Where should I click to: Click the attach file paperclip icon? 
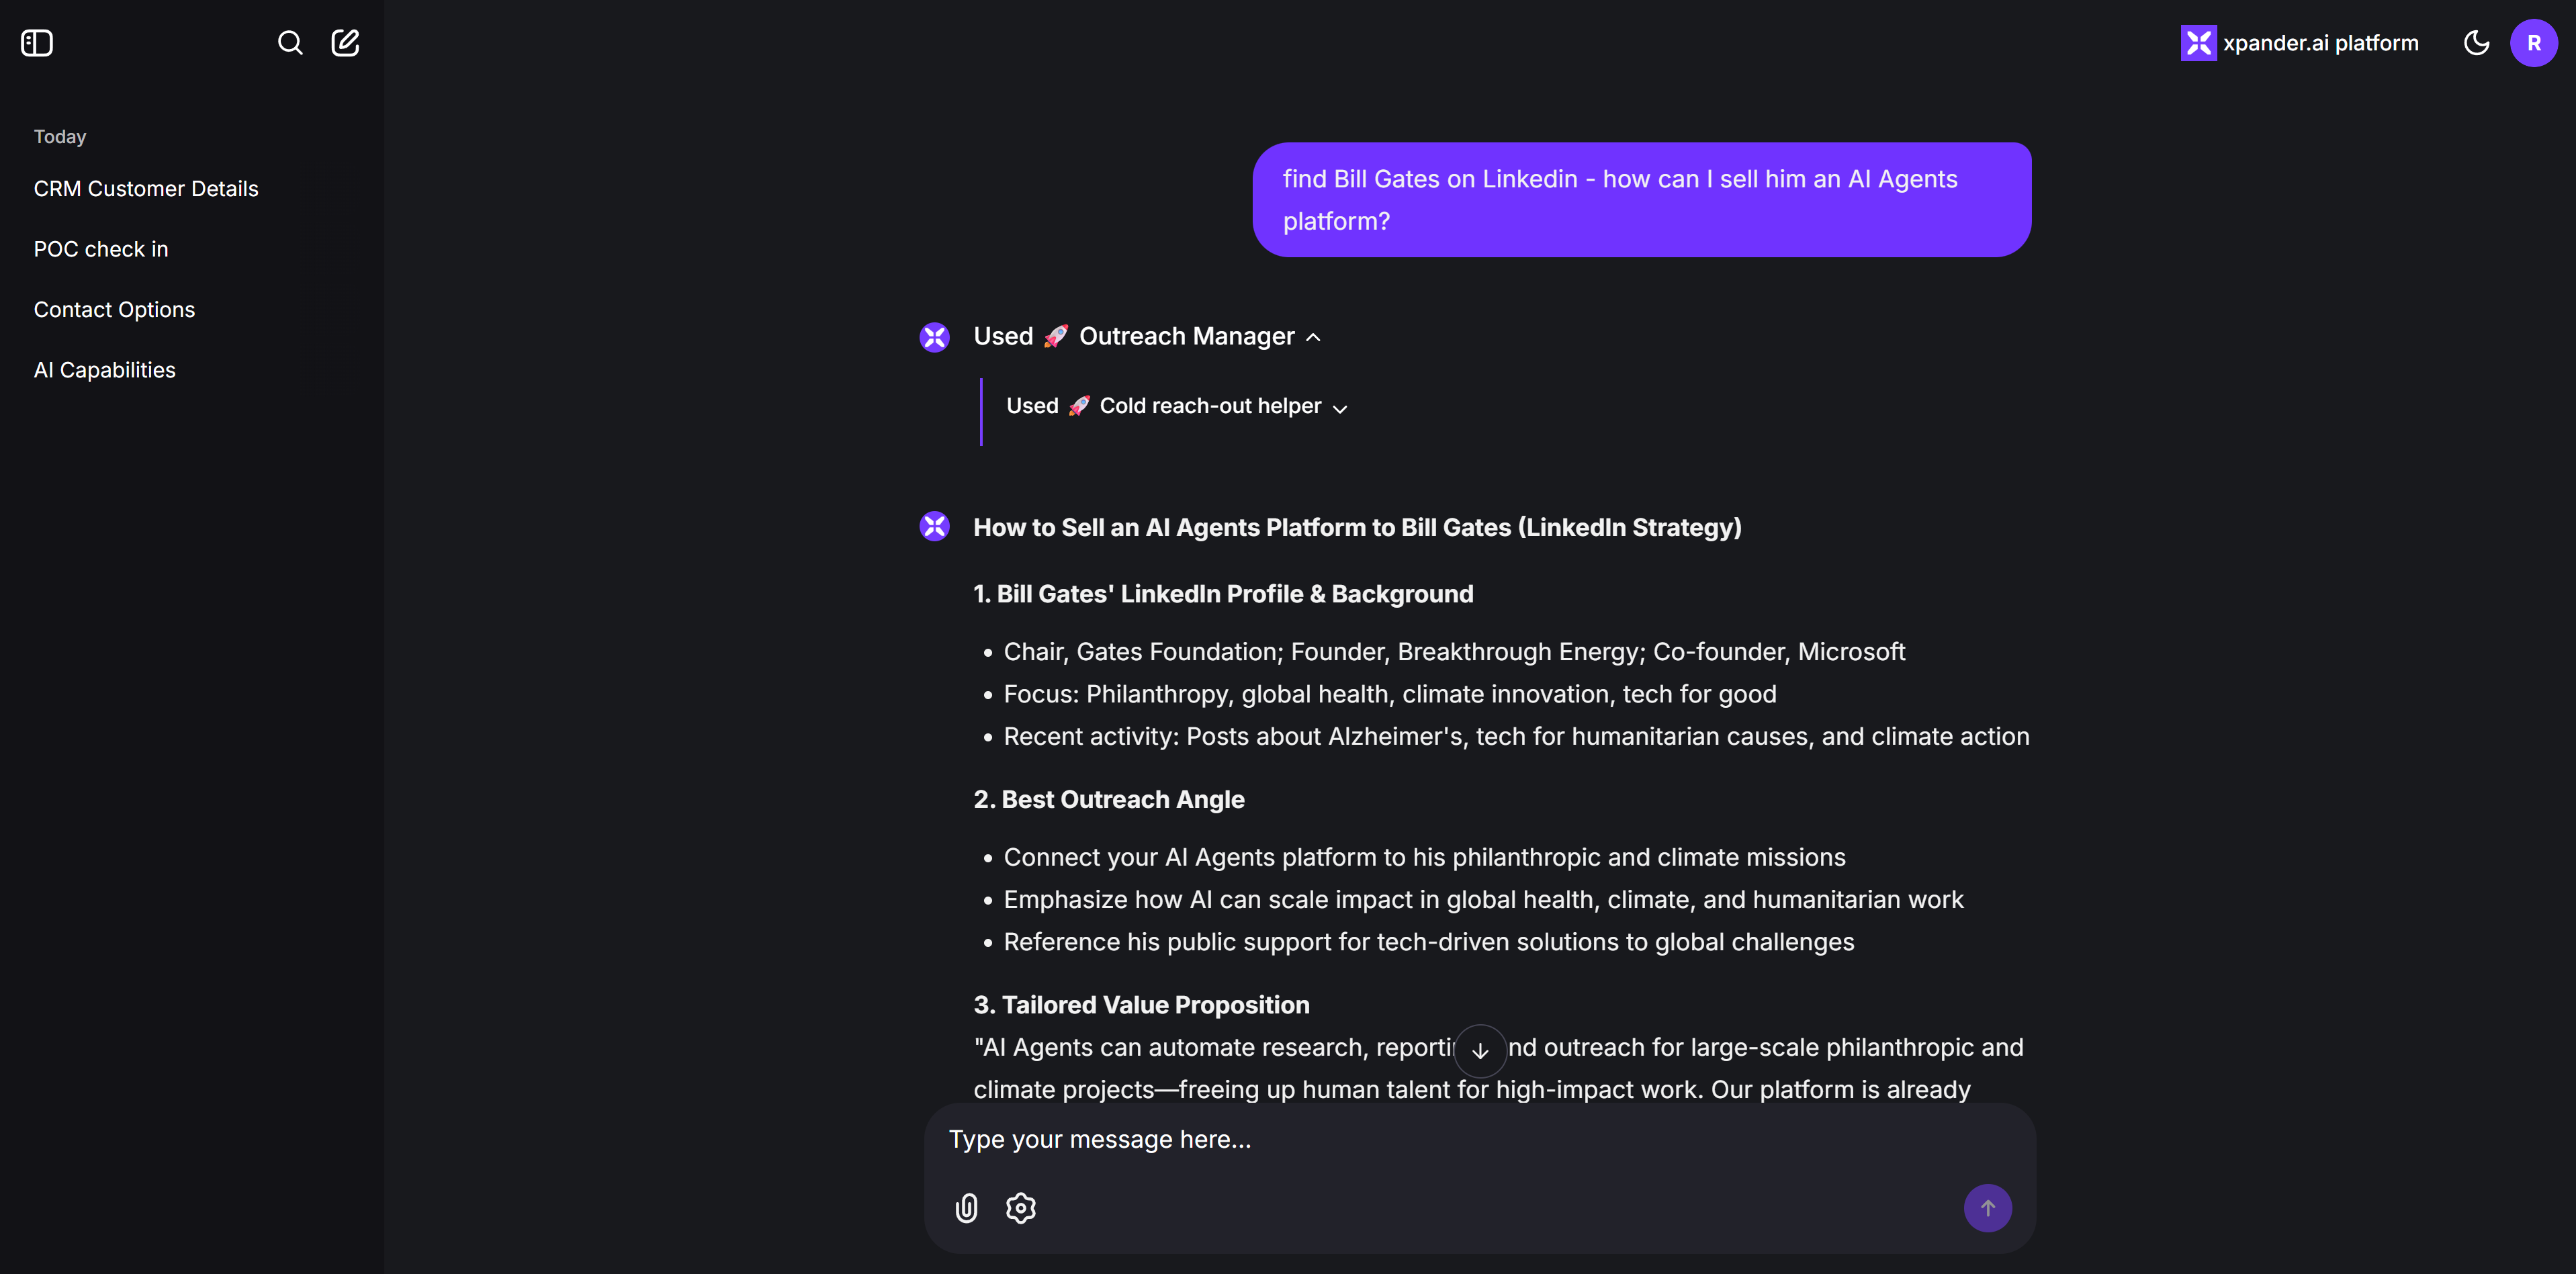pos(966,1208)
